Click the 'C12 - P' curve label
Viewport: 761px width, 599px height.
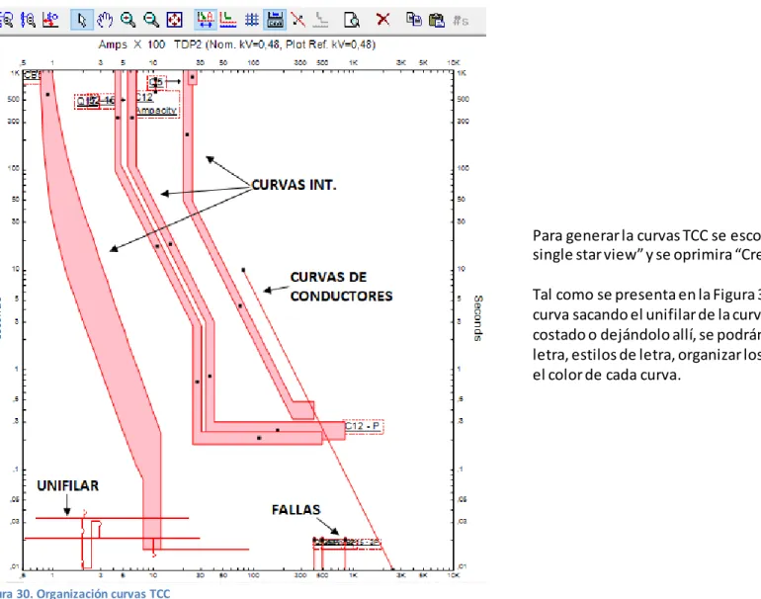pos(364,426)
